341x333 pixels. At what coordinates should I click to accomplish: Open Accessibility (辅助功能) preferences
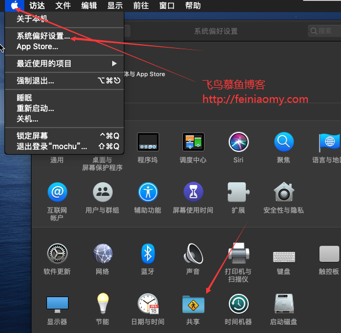click(148, 192)
